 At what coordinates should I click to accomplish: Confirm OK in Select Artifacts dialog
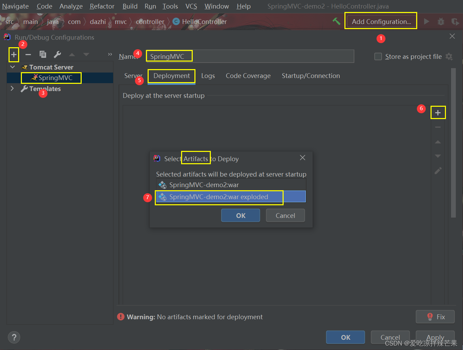click(x=241, y=216)
